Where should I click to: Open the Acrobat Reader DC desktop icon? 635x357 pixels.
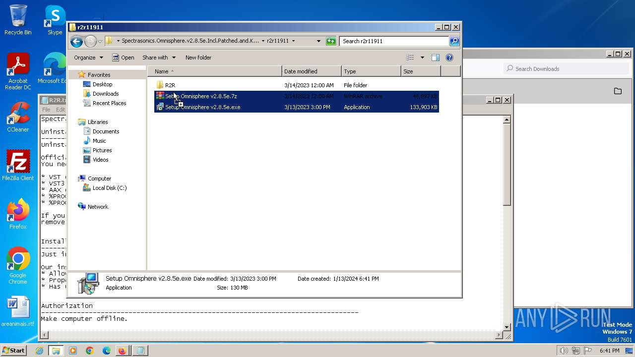[18, 72]
